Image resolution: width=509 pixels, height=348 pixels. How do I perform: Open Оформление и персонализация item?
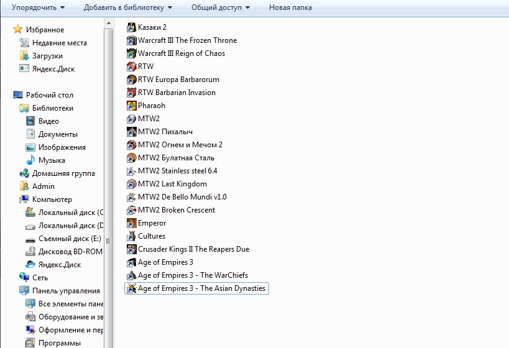pos(70,330)
